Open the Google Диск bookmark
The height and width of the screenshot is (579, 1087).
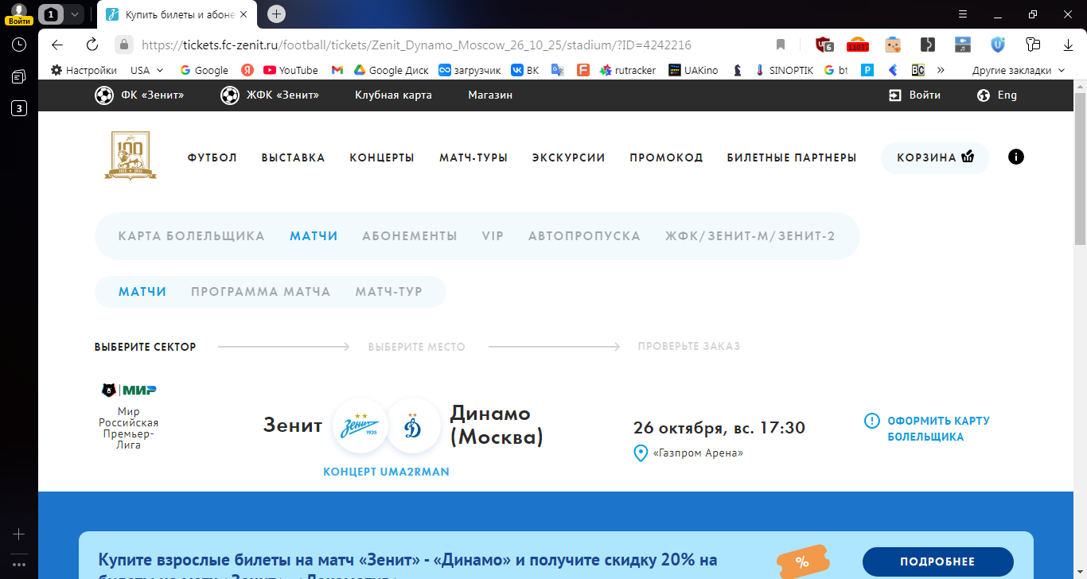(x=392, y=70)
